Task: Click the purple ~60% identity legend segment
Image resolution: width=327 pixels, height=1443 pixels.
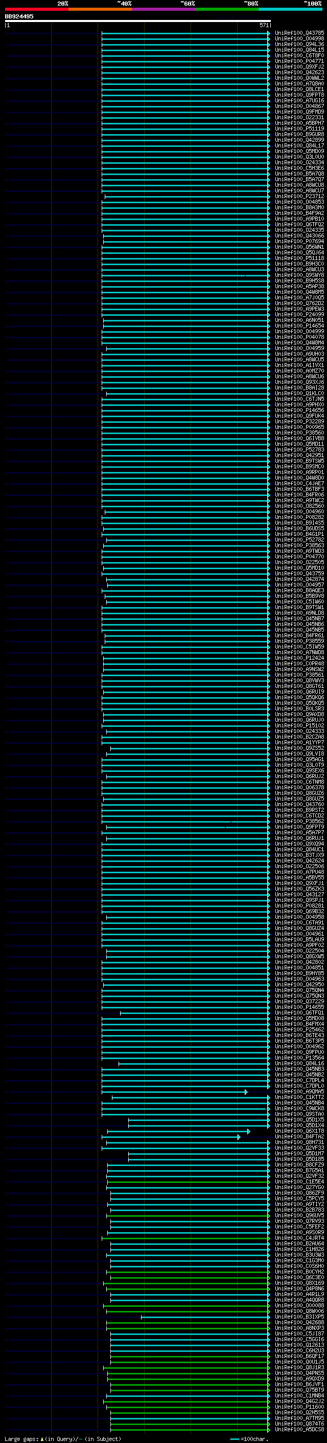Action: tap(164, 9)
